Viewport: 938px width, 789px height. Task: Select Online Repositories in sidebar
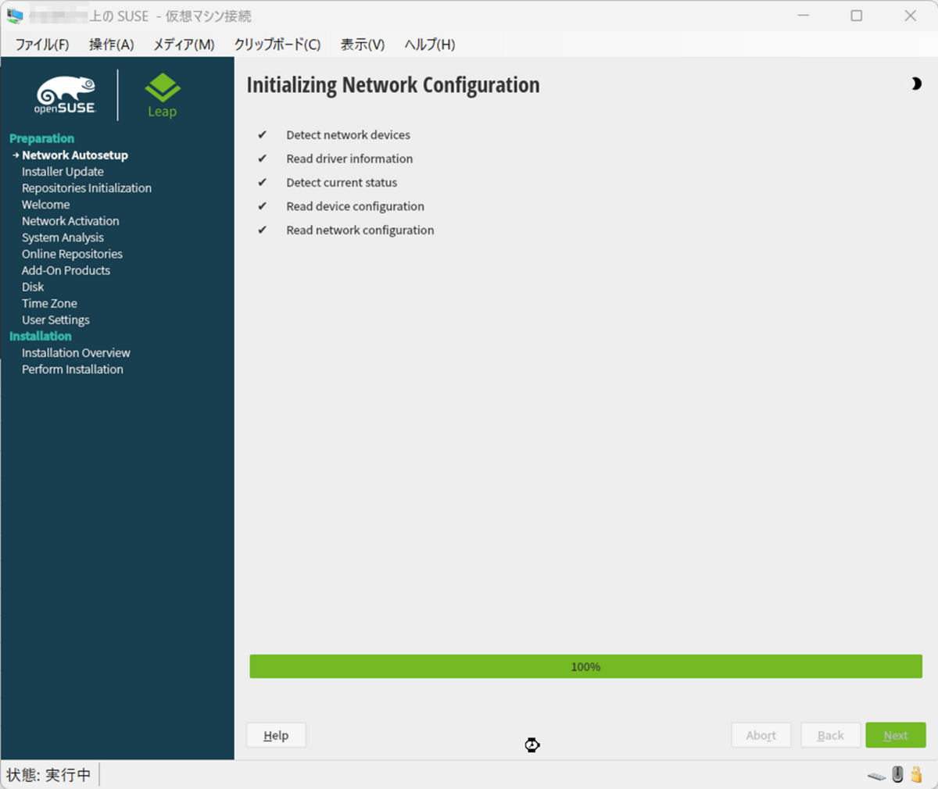[72, 253]
